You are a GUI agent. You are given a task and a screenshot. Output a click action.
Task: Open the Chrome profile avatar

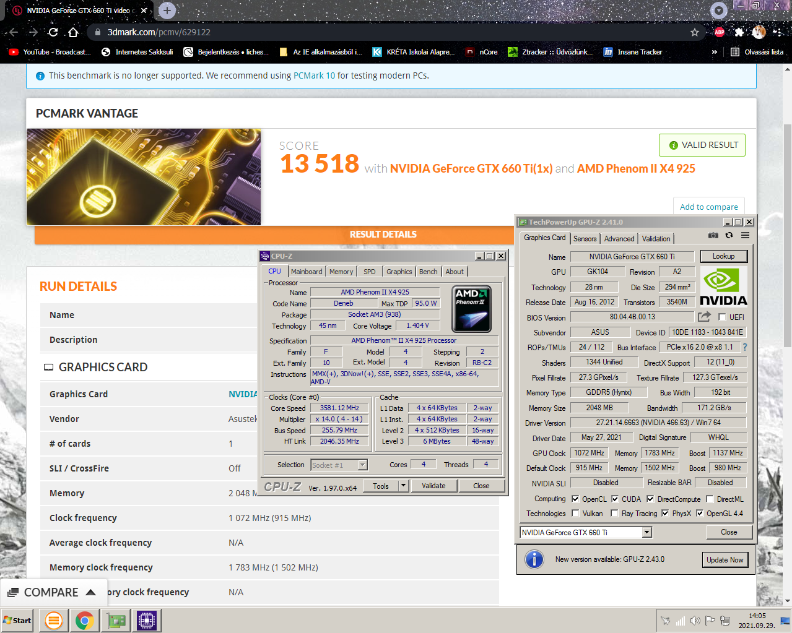tap(759, 32)
